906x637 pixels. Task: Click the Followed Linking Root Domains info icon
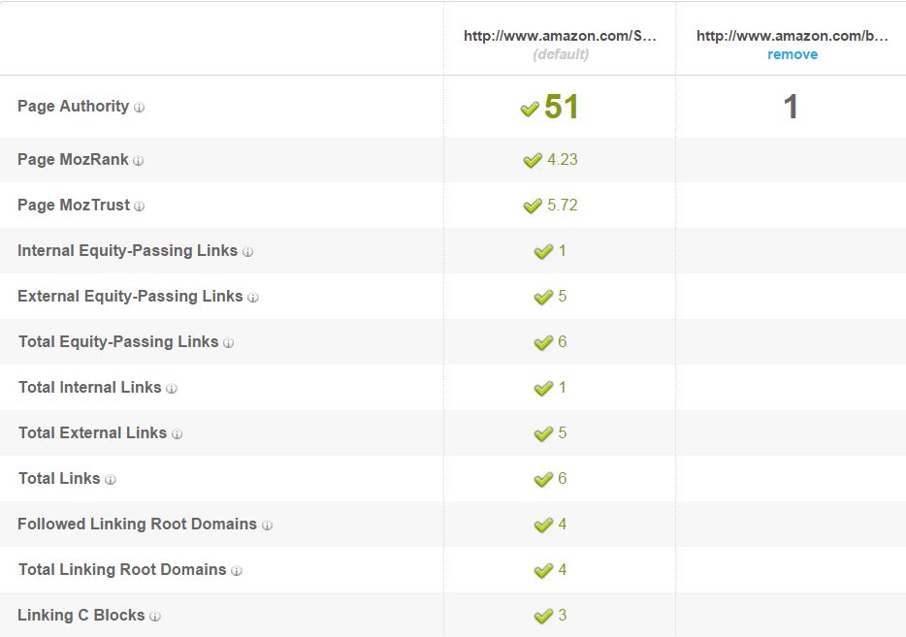[x=266, y=525]
